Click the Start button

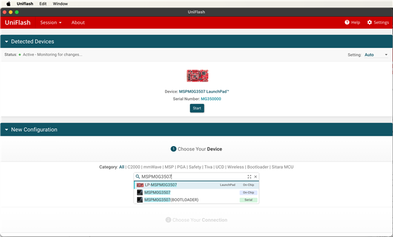point(197,108)
